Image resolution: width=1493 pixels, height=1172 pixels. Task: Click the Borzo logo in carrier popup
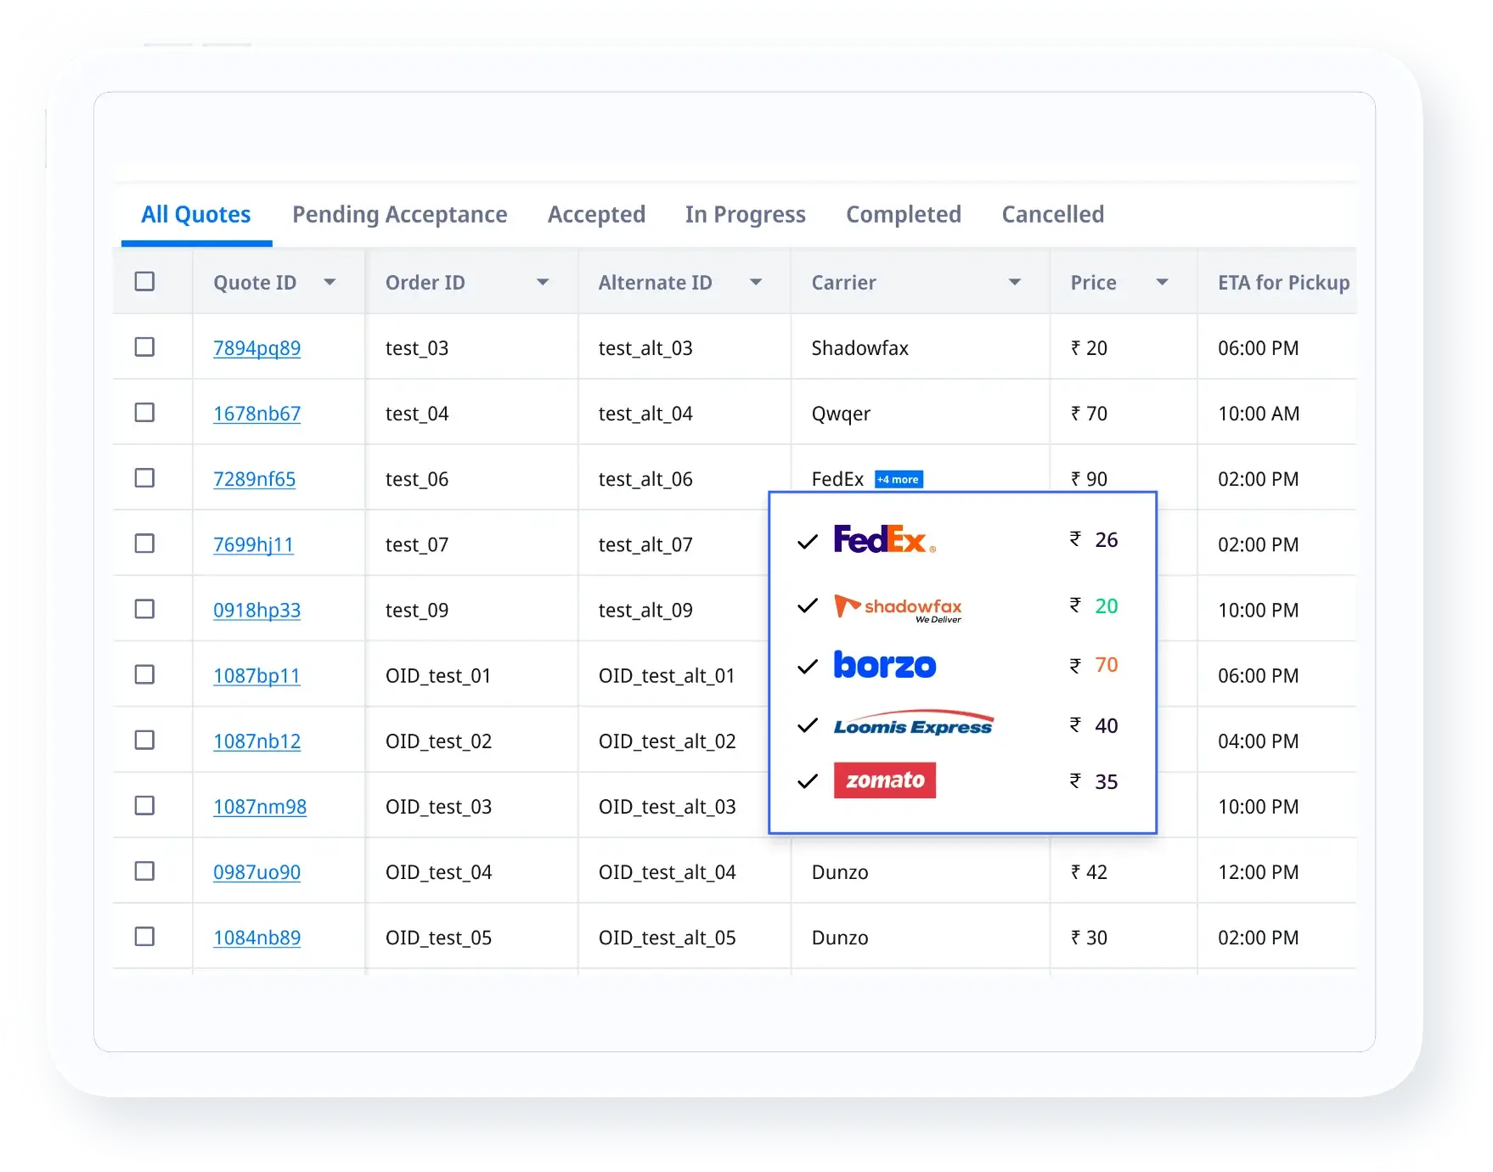tap(884, 665)
